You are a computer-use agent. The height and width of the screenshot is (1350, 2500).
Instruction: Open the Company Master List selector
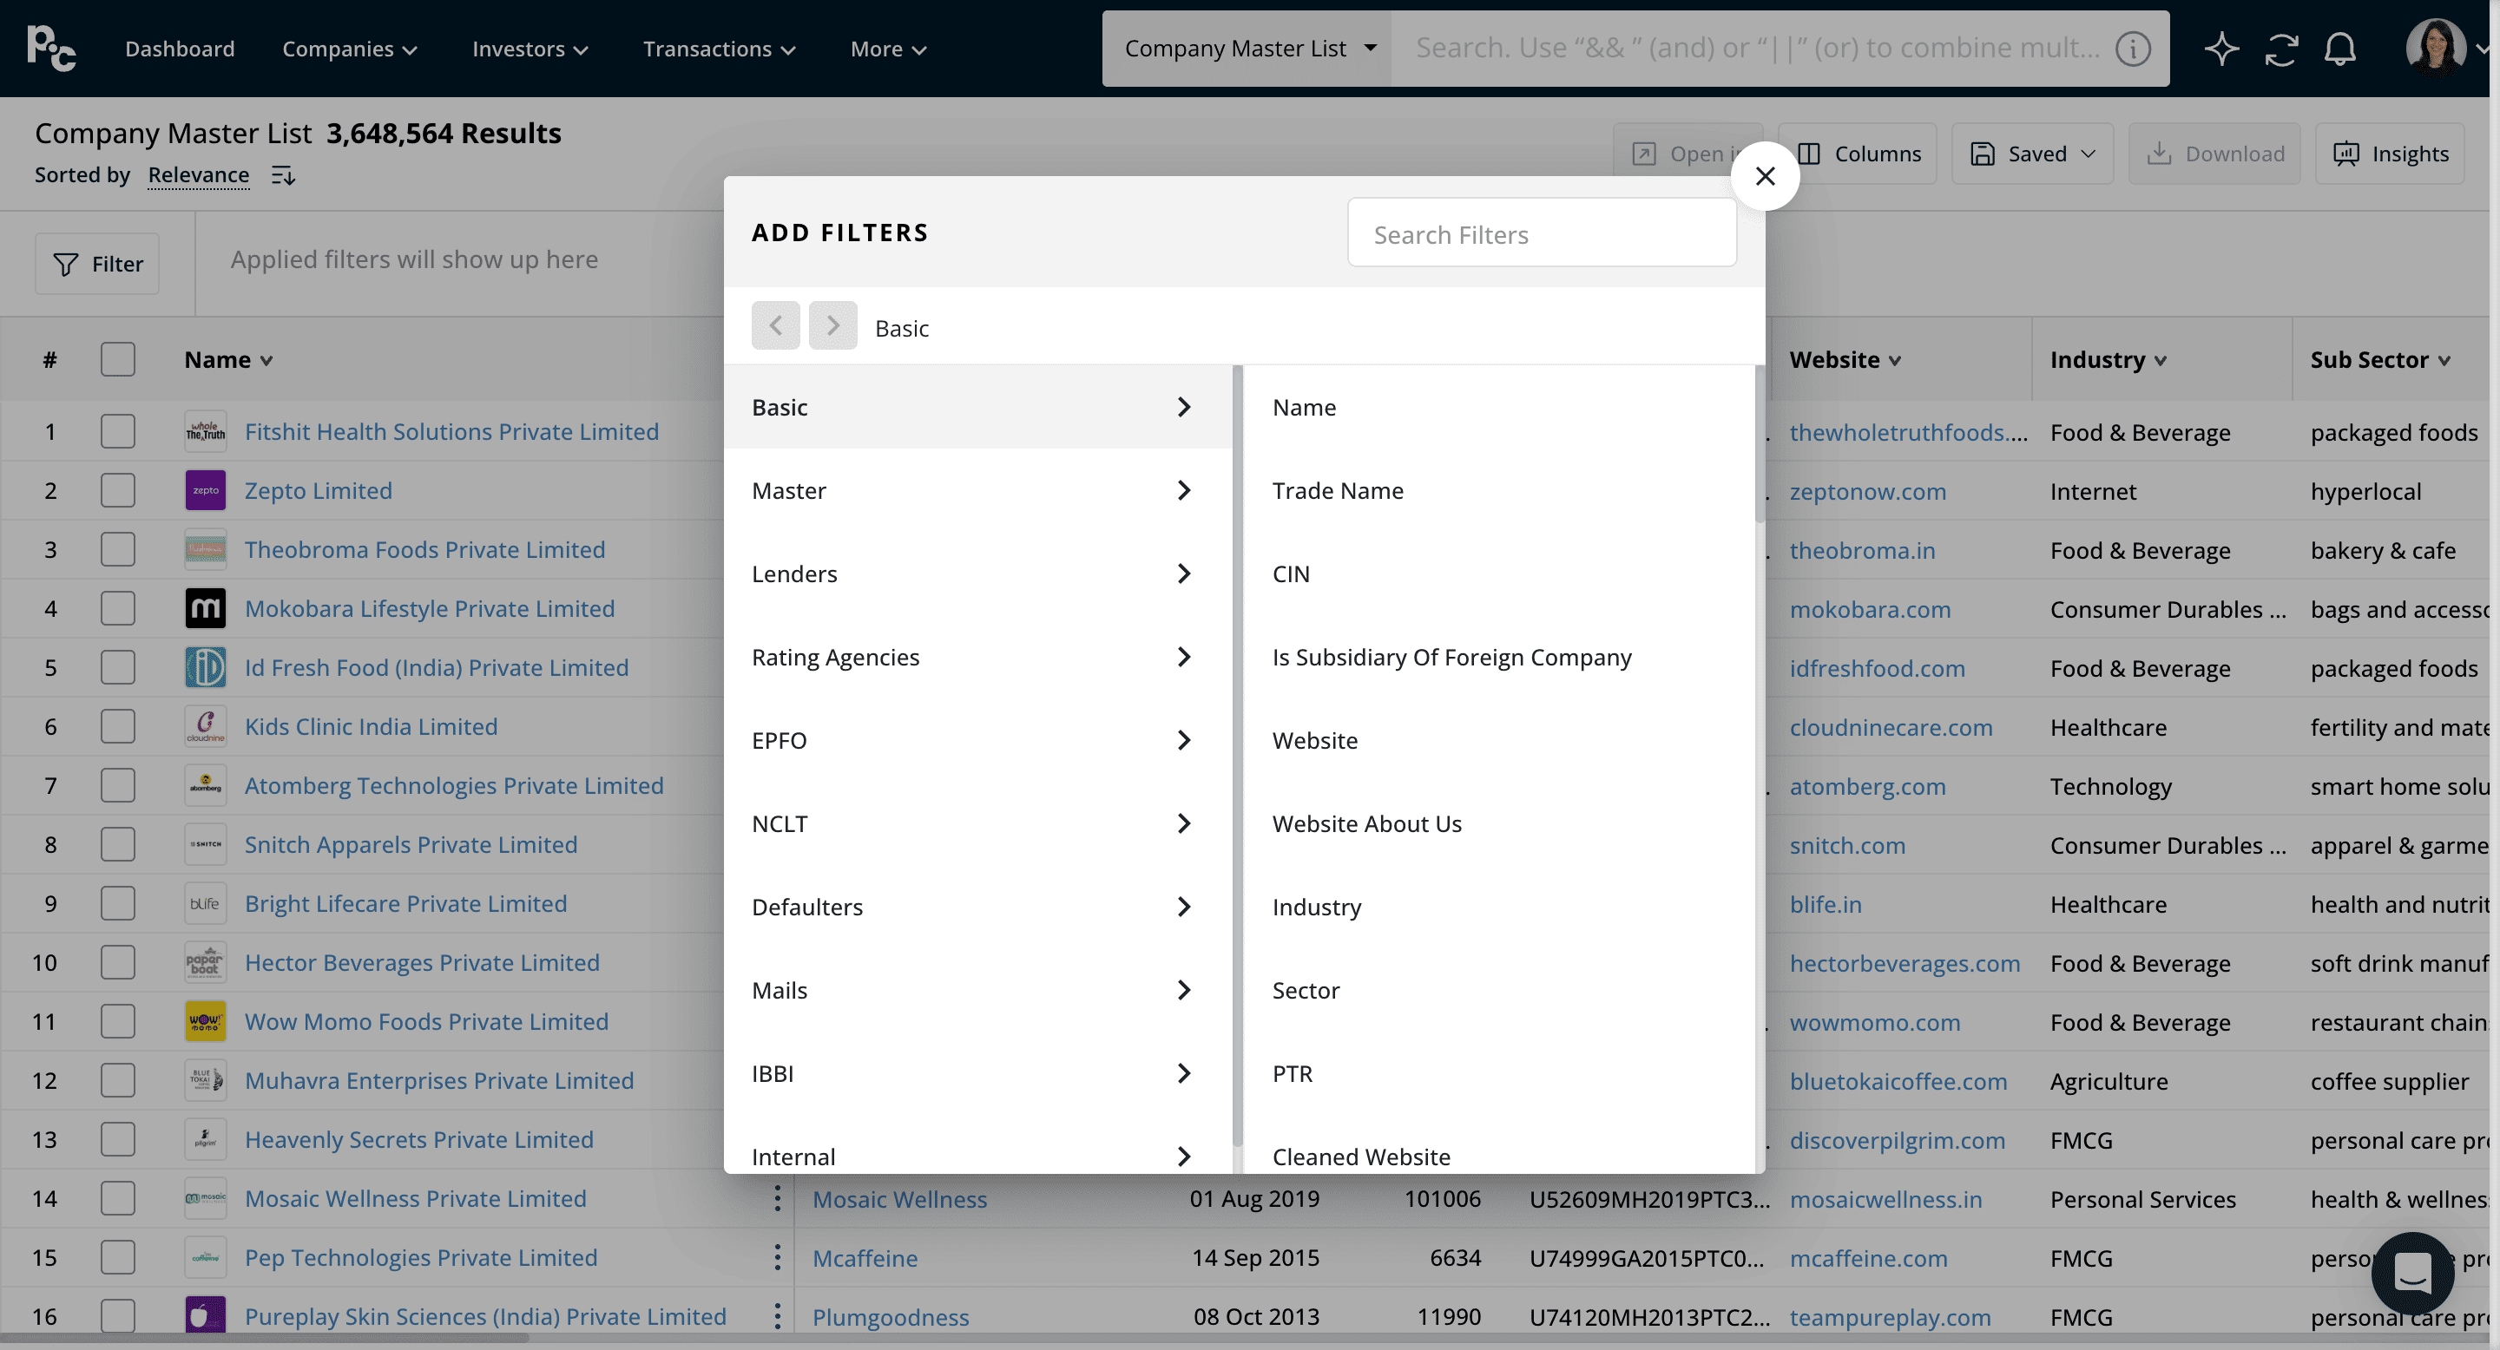pos(1247,49)
